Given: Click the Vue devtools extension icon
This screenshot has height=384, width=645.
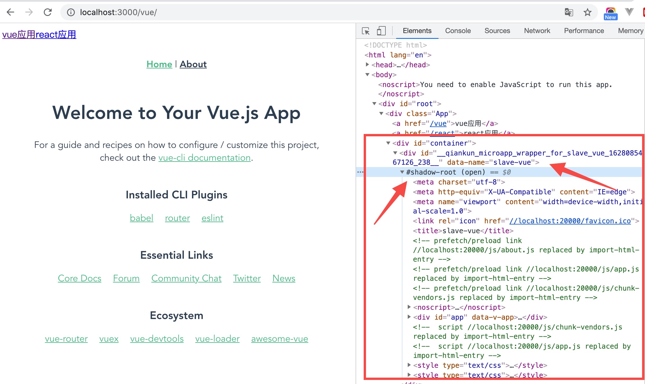Looking at the screenshot, I should tap(629, 12).
